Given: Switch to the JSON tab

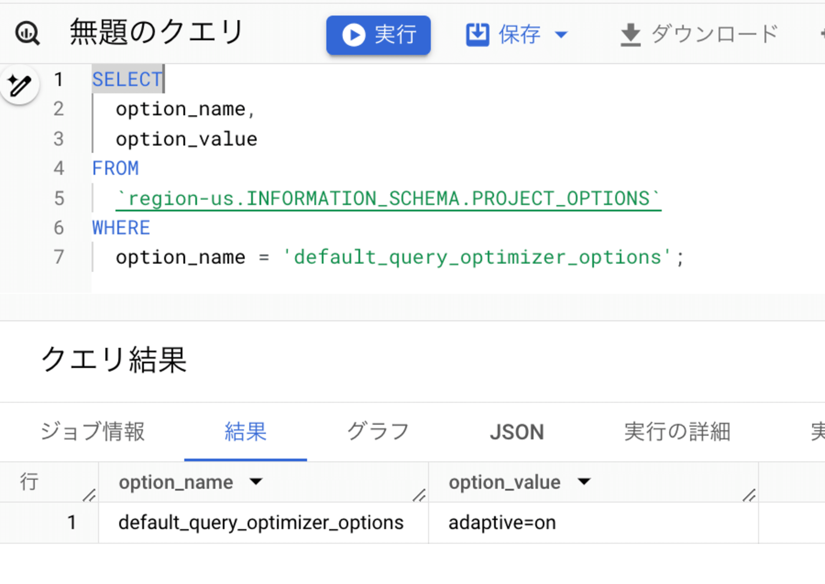Looking at the screenshot, I should tap(517, 432).
